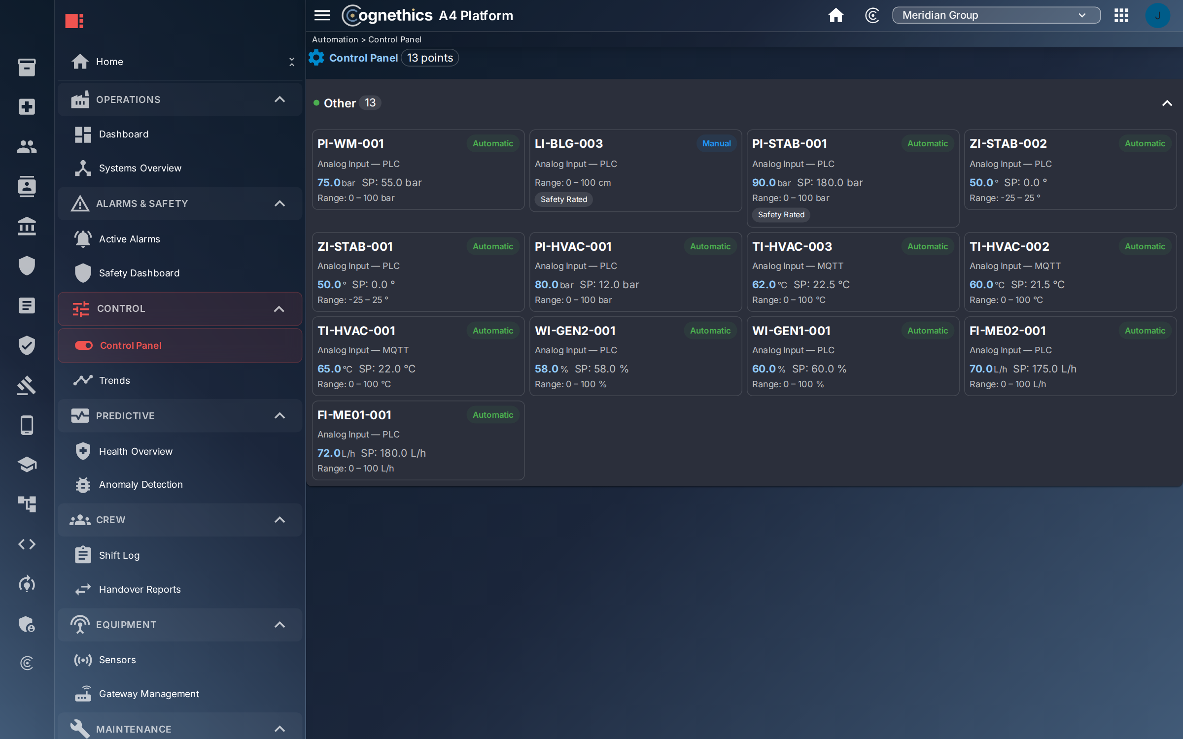Click the mobile device icon in left rail

(x=27, y=425)
